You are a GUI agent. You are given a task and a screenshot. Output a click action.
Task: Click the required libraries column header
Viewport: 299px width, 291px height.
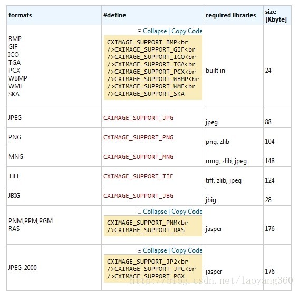[231, 15]
